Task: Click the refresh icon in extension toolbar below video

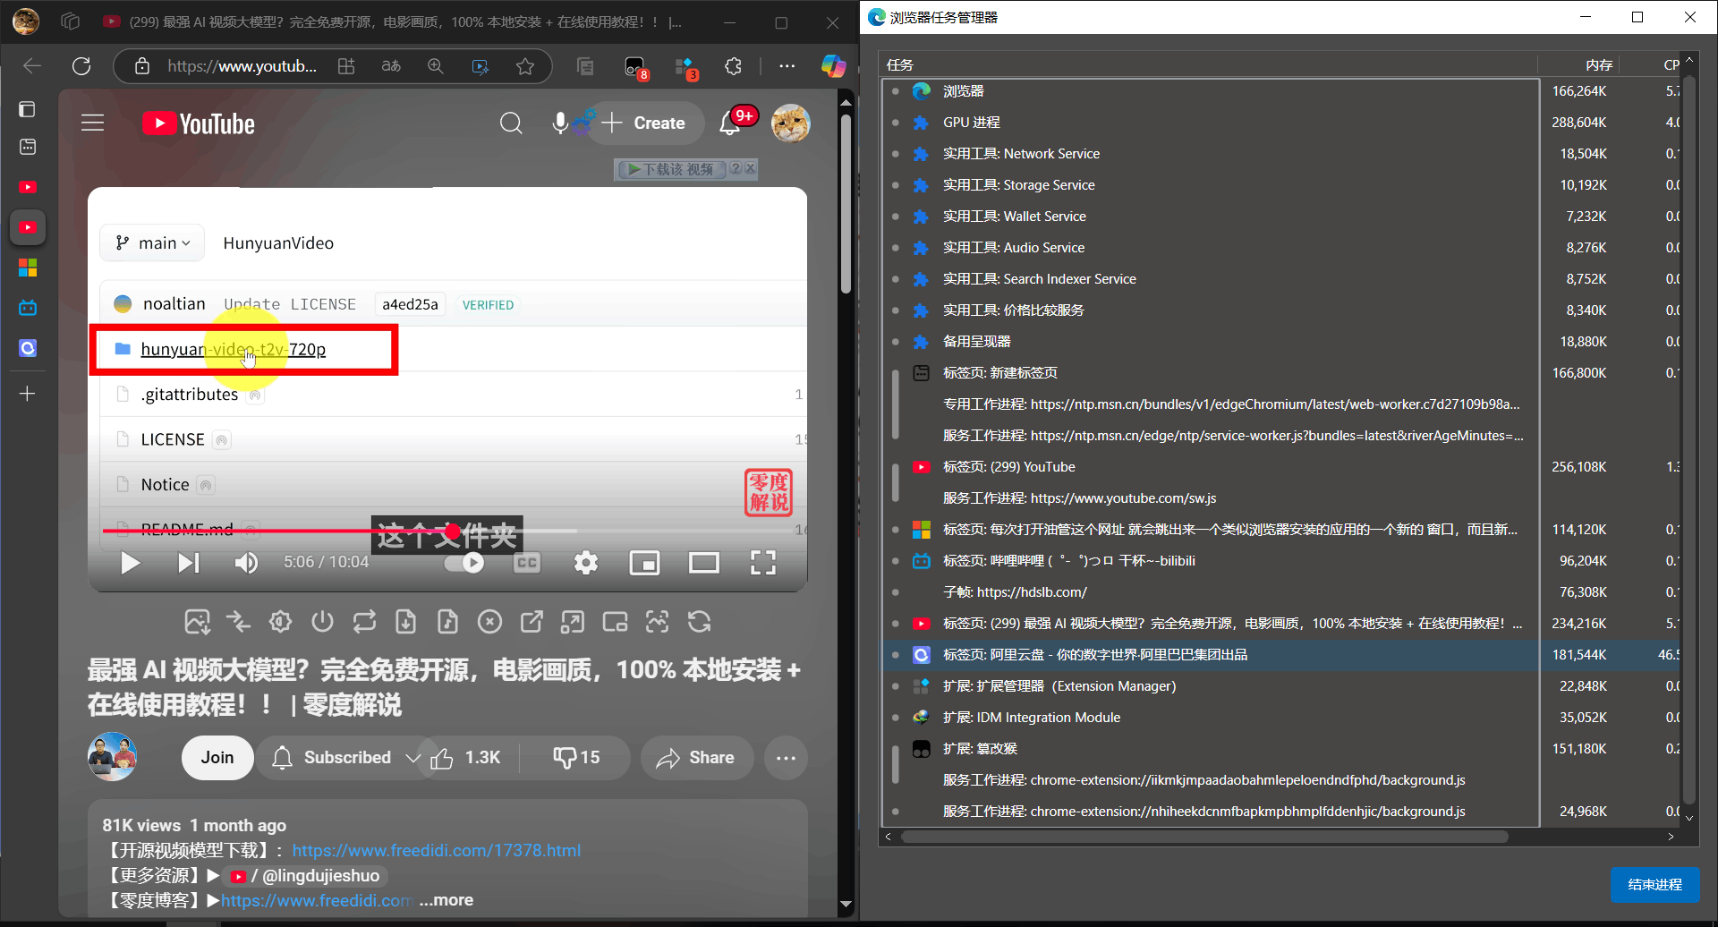Action: coord(699,622)
